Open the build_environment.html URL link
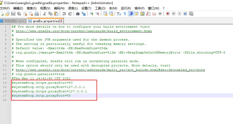The image size is (233, 124). click(84, 31)
